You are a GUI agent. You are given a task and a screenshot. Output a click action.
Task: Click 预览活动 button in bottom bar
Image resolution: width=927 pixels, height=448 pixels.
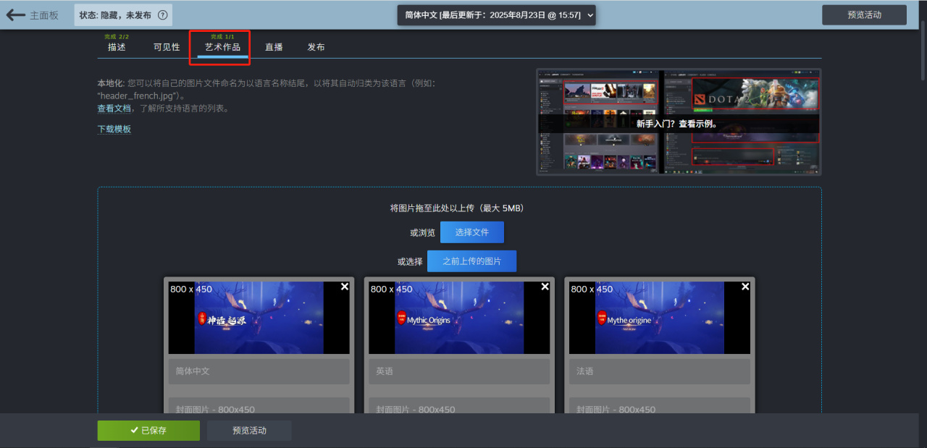coord(249,431)
